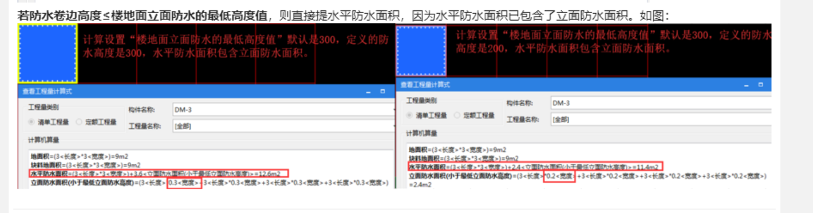
Task: Select 定额工程量 radio in the 11.4m2 dialog
Action: click(x=457, y=115)
